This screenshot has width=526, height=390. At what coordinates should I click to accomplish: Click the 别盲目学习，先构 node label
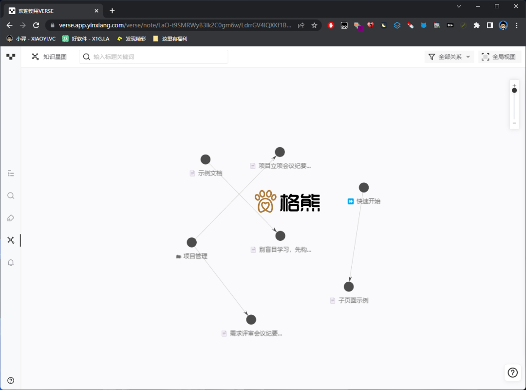[285, 250]
